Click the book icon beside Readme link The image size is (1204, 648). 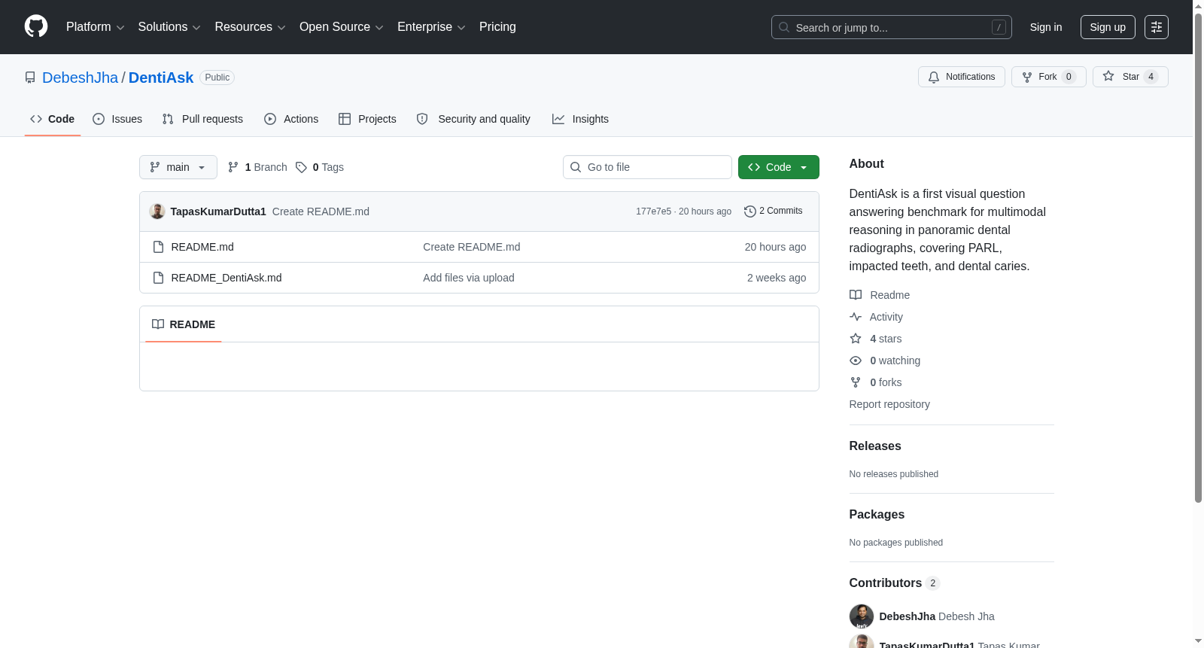coord(856,295)
